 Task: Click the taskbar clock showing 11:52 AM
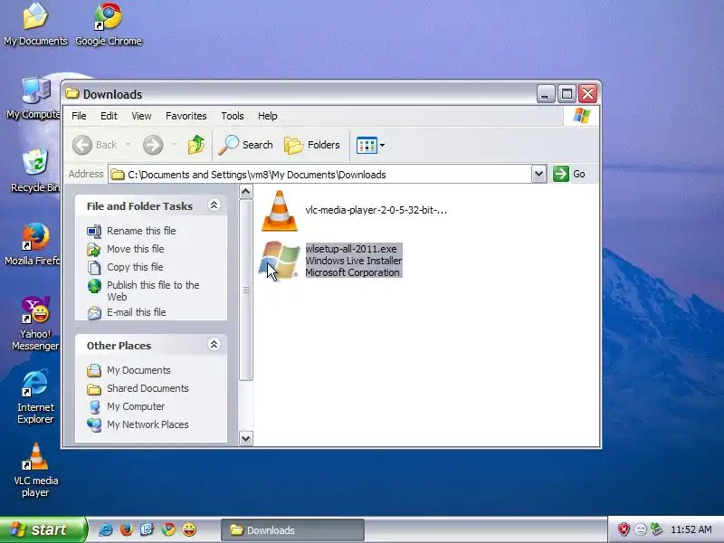click(x=691, y=529)
